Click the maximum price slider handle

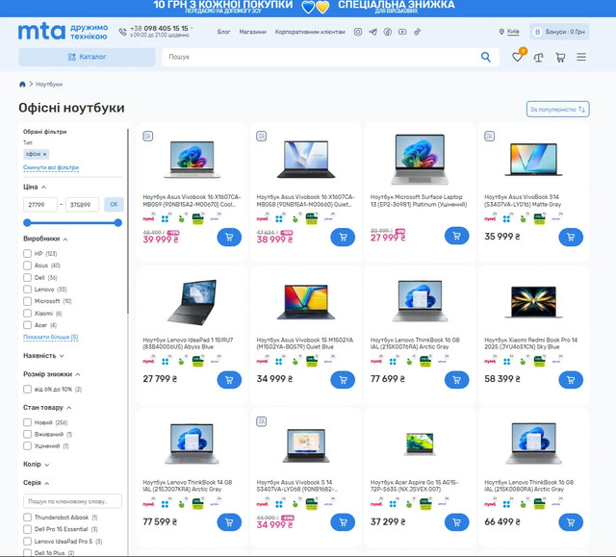pos(117,223)
